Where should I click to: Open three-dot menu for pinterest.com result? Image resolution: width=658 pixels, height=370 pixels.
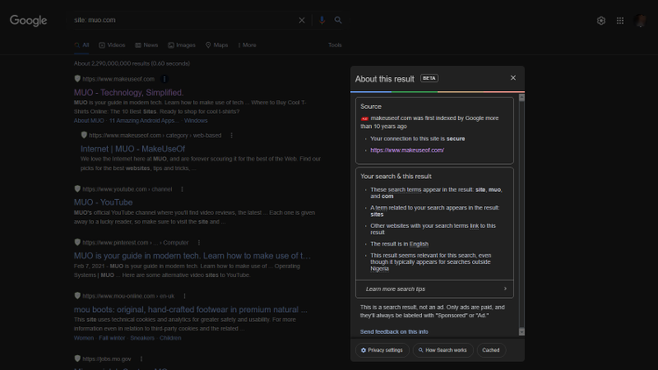tap(199, 243)
